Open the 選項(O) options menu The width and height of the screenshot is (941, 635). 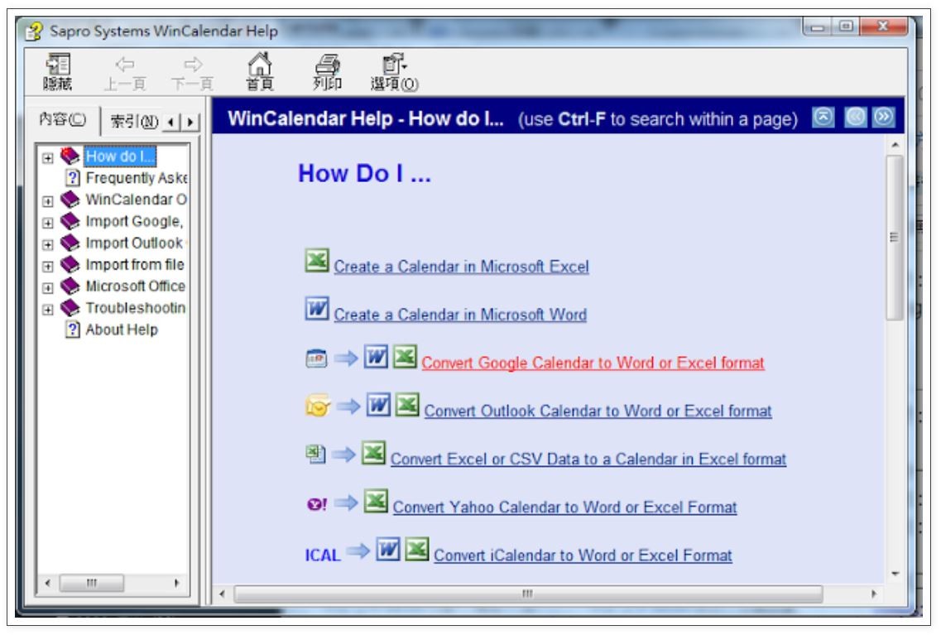tap(394, 73)
